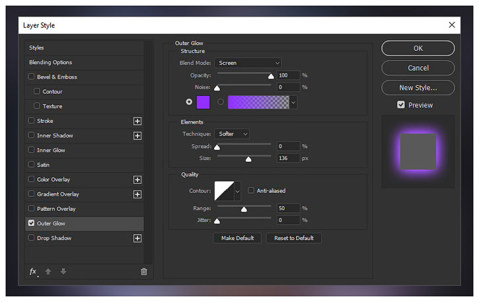479x302 pixels.
Task: Click the Opacity slider handle
Action: click(x=271, y=77)
